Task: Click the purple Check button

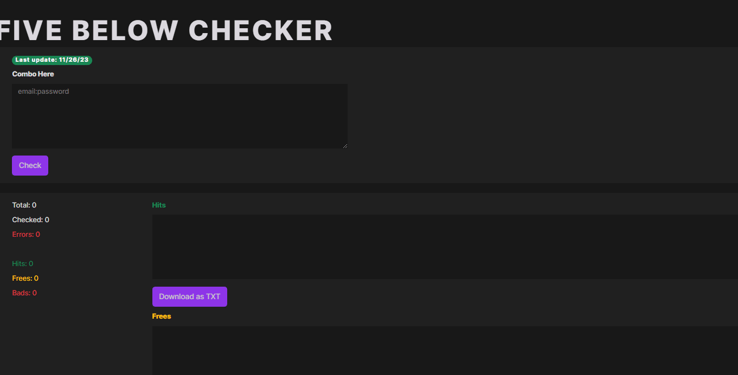Action: click(30, 165)
